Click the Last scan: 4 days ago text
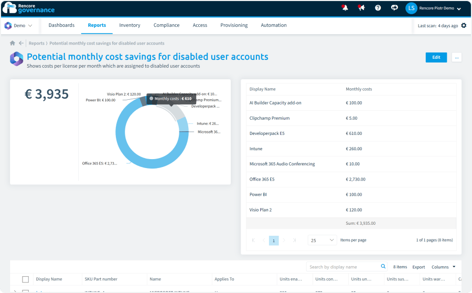The image size is (472, 293). point(438,26)
